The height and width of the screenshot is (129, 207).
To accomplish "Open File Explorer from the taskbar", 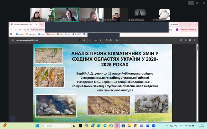I will [129, 126].
